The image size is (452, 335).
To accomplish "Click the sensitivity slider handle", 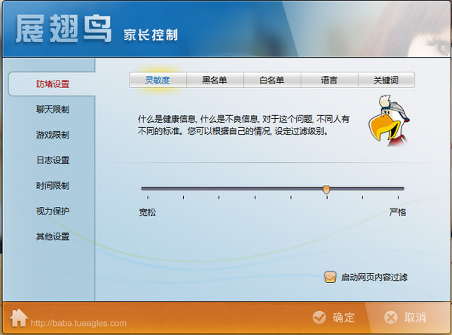I will coord(326,190).
